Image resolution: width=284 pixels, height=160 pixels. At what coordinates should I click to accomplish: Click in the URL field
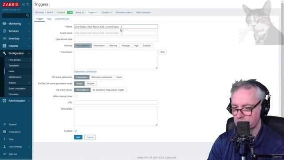(116, 103)
